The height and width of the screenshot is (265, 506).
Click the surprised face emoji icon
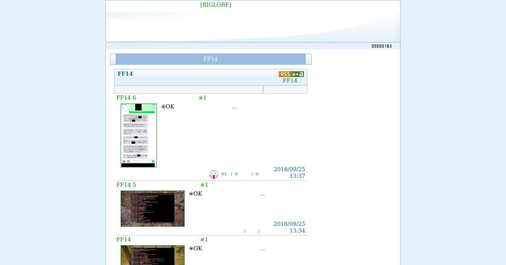pyautogui.click(x=214, y=175)
